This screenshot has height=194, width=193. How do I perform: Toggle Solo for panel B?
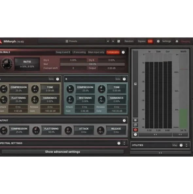(x=118, y=79)
